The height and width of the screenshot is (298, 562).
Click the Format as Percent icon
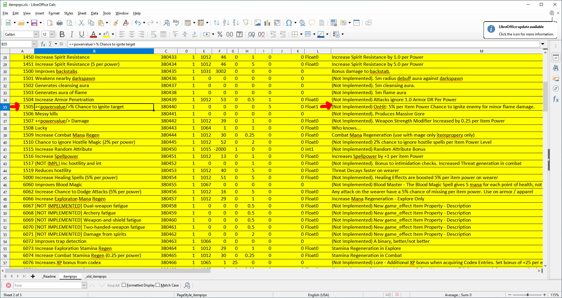pyautogui.click(x=220, y=34)
